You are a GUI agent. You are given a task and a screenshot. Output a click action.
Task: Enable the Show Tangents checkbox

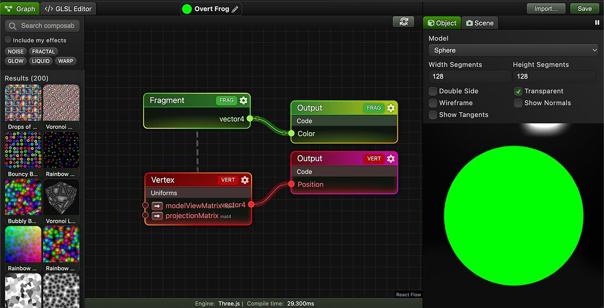(x=433, y=115)
